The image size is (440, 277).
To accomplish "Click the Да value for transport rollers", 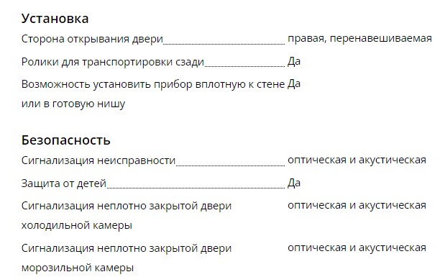I will pos(294,61).
